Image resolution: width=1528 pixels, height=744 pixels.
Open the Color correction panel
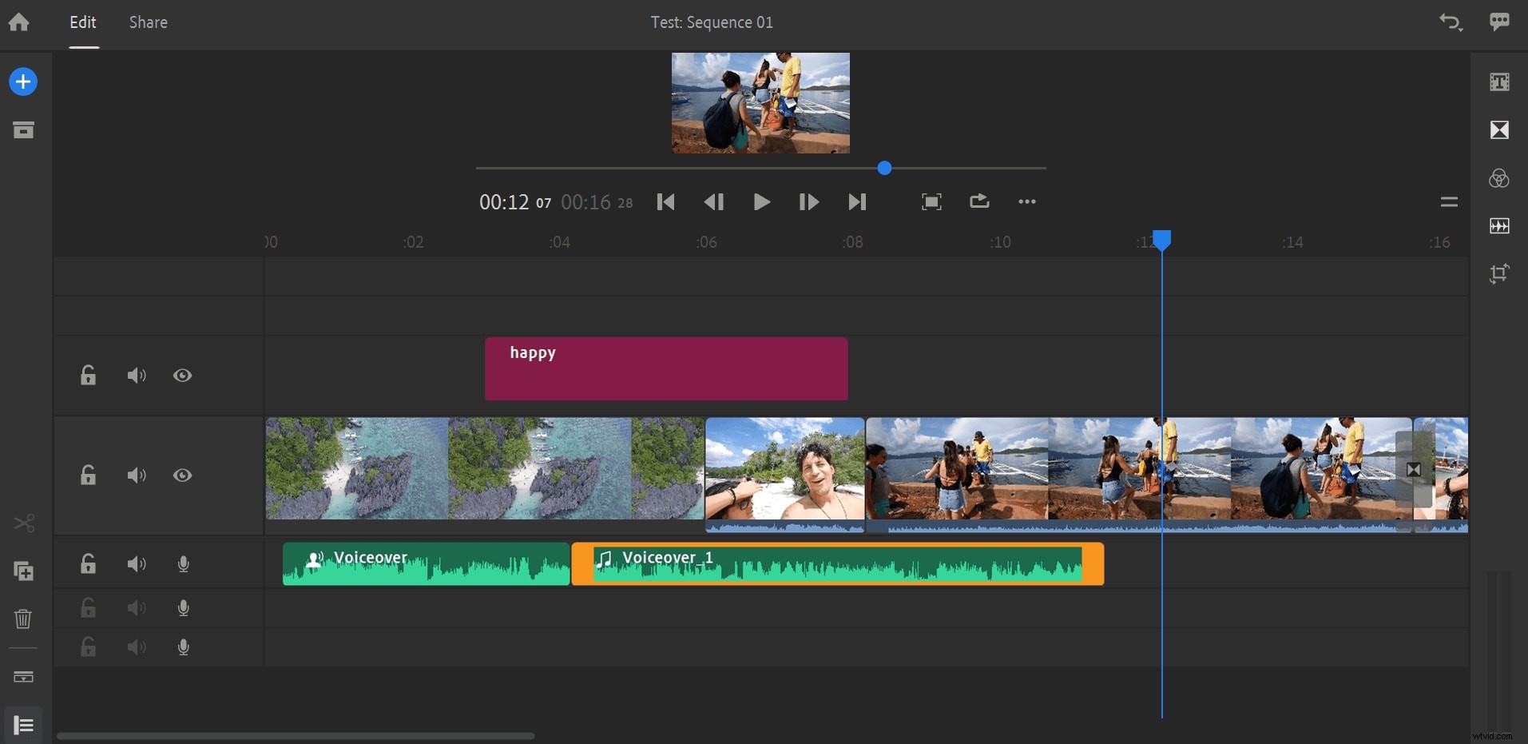(x=1500, y=179)
